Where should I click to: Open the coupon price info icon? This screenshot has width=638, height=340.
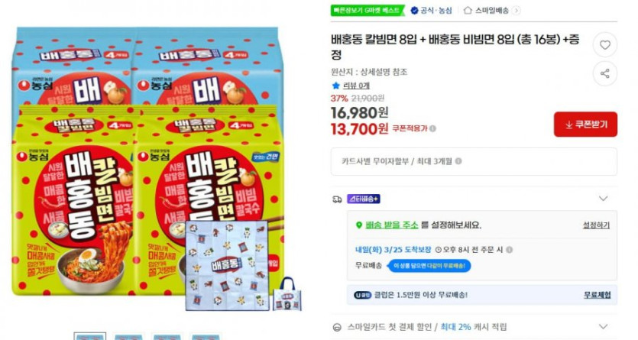[433, 128]
